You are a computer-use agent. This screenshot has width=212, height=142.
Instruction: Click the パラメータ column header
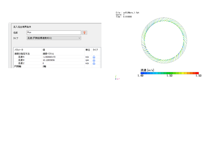19,50
